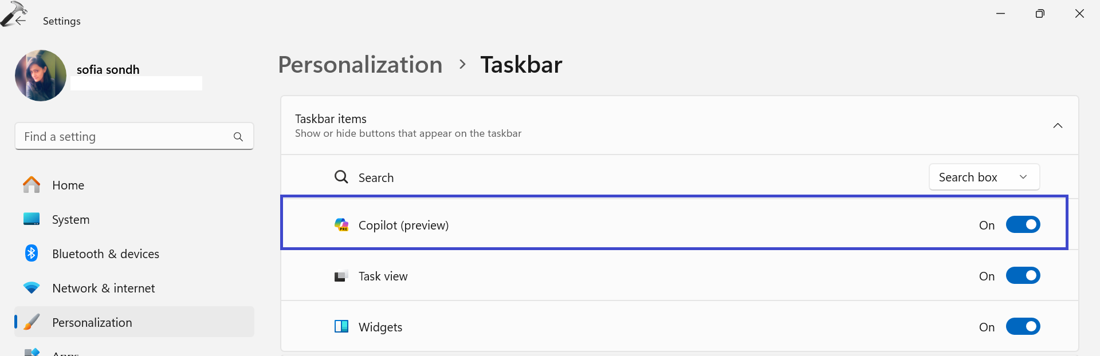The height and width of the screenshot is (356, 1100).
Task: Click the Network wifi icon
Action: [x=32, y=288]
